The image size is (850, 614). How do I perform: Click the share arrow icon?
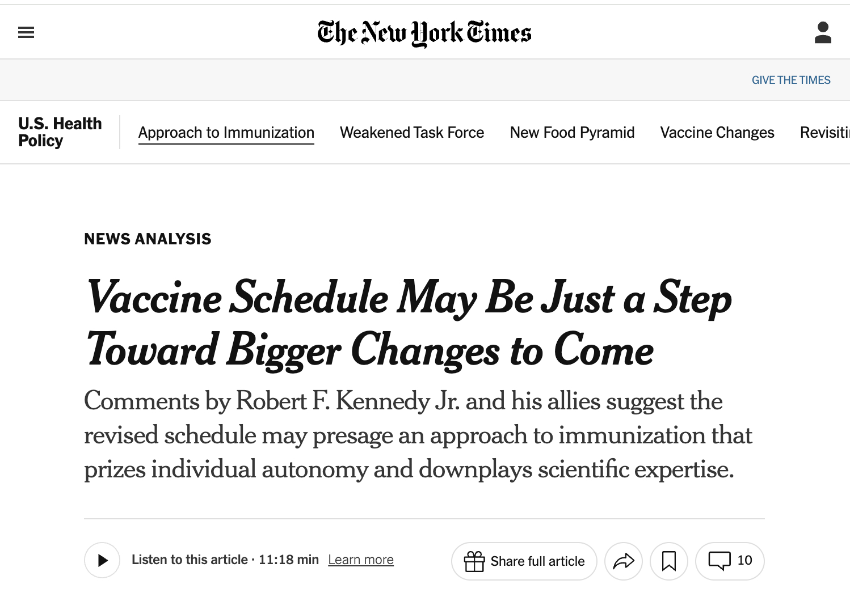pos(623,561)
